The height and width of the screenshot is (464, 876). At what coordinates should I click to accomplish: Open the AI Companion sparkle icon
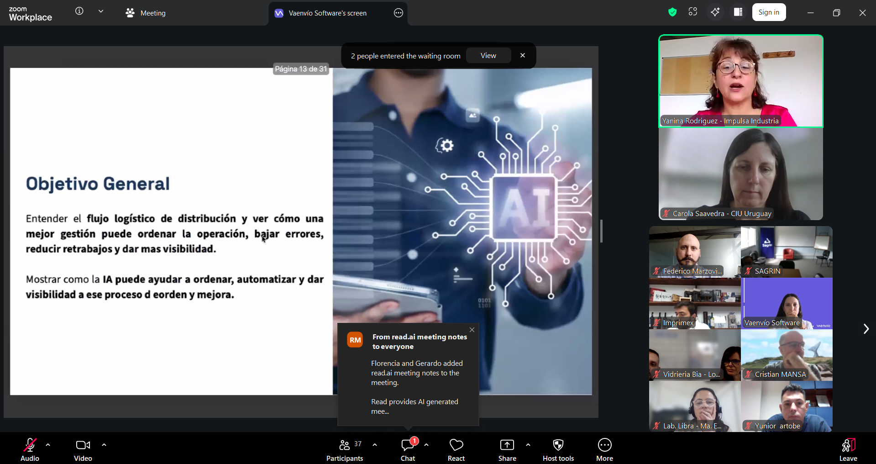pyautogui.click(x=715, y=12)
